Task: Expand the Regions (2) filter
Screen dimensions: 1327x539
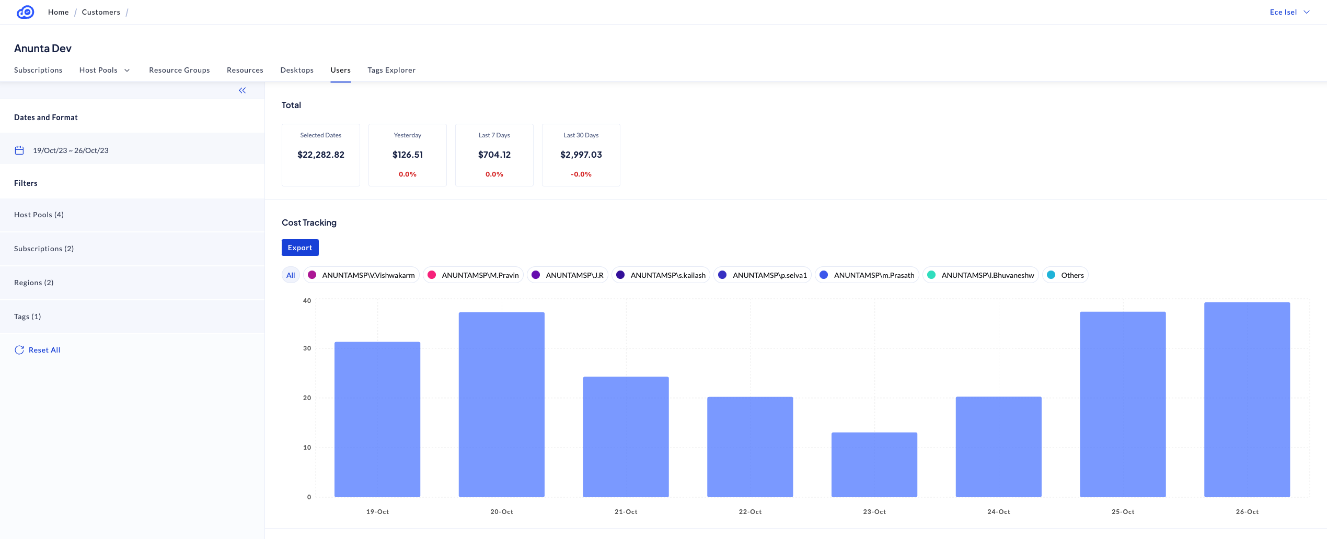Action: point(34,283)
